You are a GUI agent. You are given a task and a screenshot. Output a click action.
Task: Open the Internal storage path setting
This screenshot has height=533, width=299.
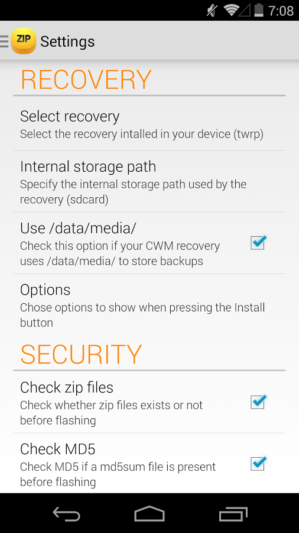click(x=149, y=182)
